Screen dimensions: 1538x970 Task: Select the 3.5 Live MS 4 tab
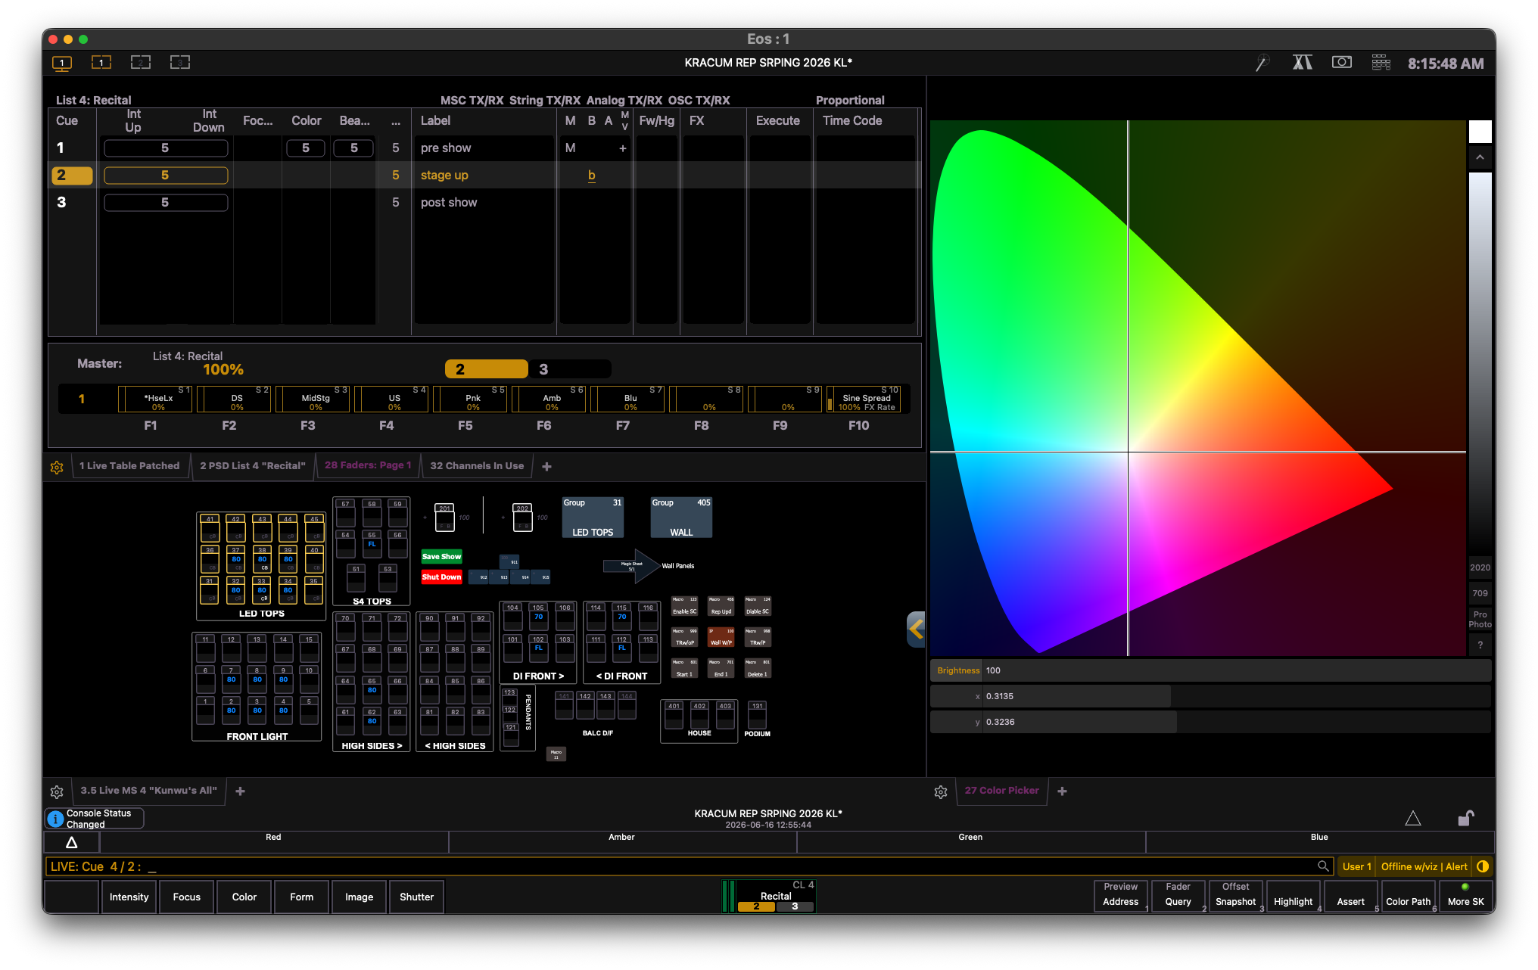pyautogui.click(x=148, y=791)
